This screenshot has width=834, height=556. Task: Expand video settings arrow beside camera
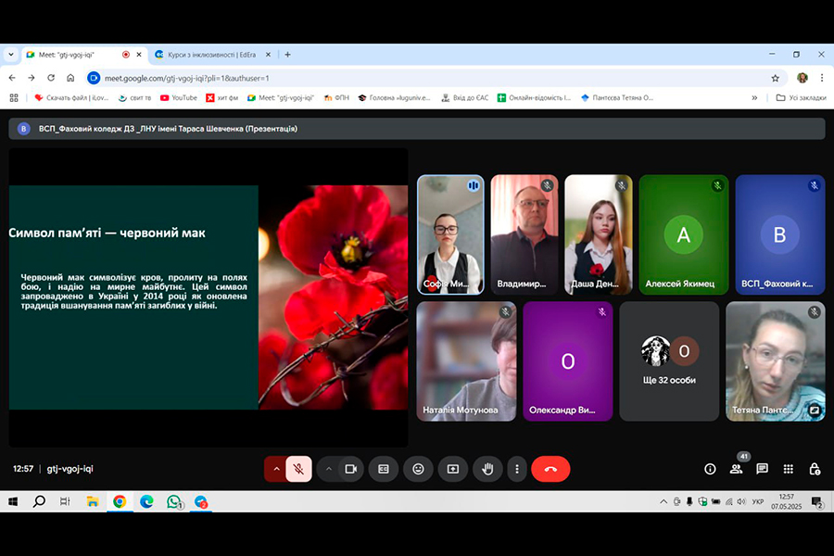329,469
